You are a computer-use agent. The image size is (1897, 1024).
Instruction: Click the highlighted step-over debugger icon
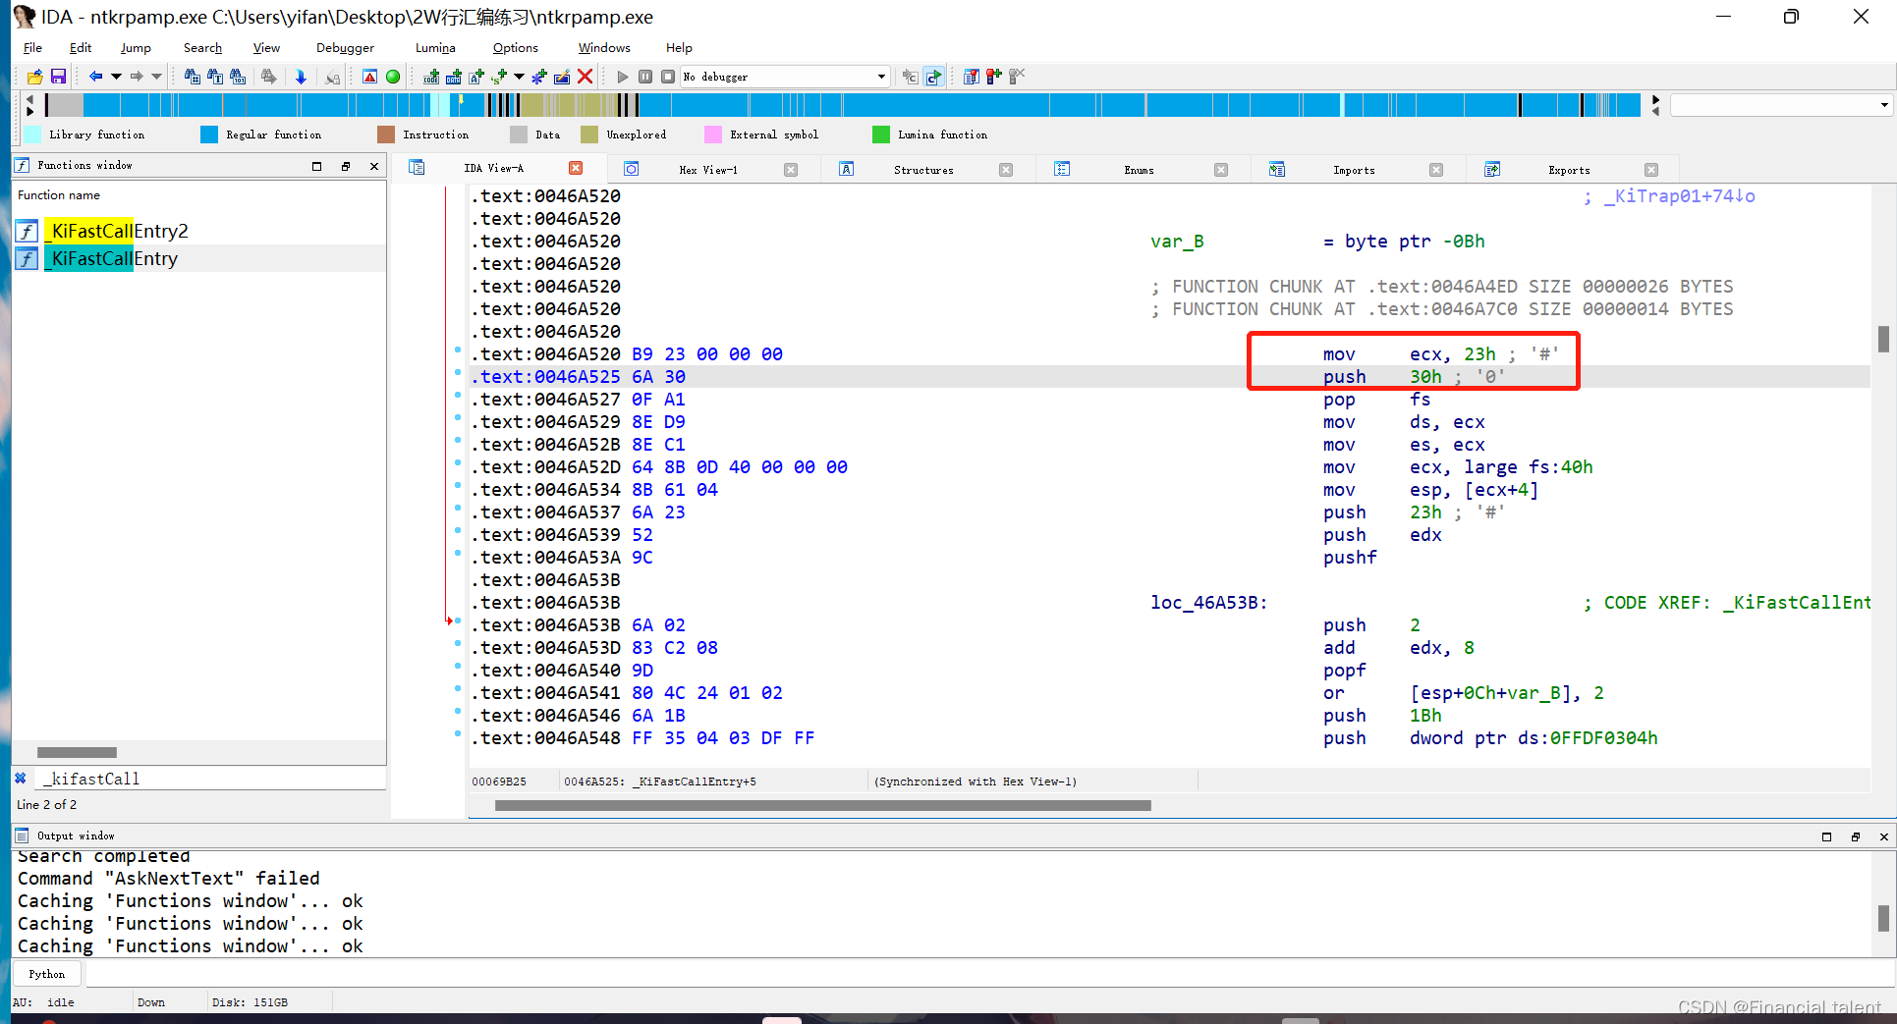click(933, 77)
